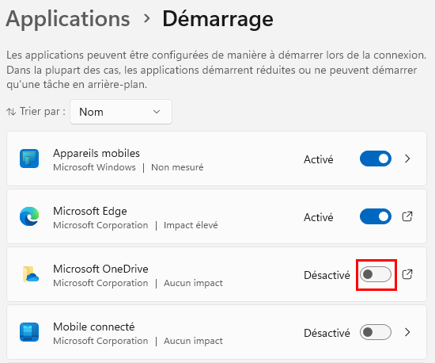This screenshot has height=363, width=435.
Task: Enable Microsoft OneDrive startup toggle
Action: tap(376, 274)
